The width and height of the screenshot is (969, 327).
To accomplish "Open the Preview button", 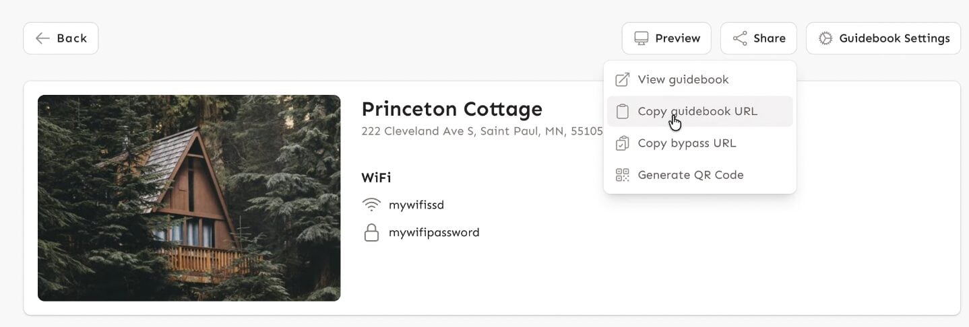I will click(666, 38).
